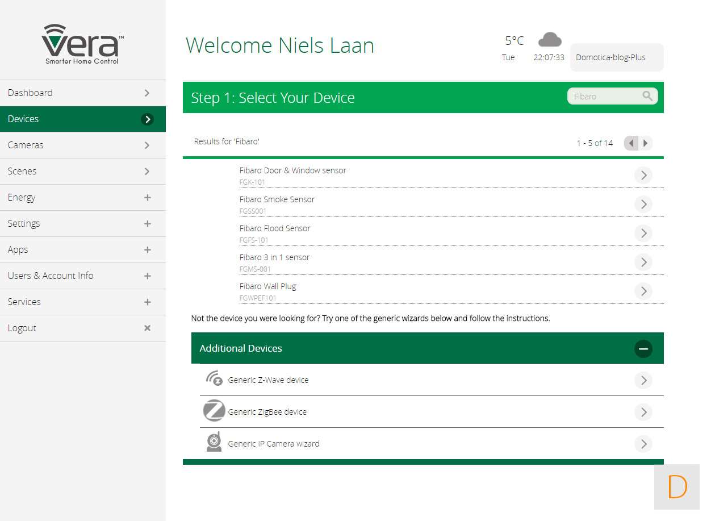The image size is (711, 521).
Task: Click the IP camera icon
Action: [214, 442]
